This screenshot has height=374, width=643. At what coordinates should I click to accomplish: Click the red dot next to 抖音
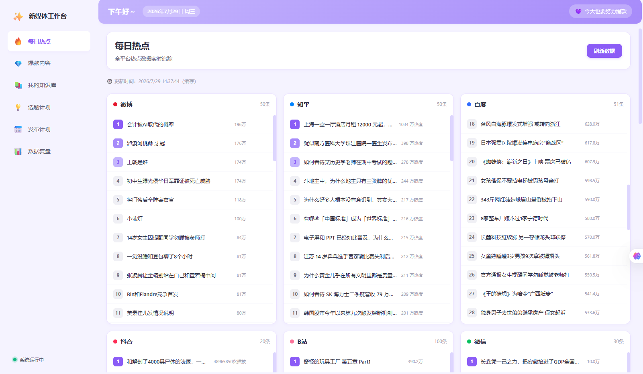pos(115,341)
